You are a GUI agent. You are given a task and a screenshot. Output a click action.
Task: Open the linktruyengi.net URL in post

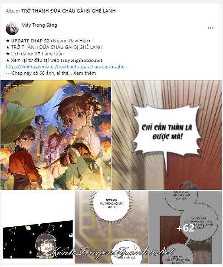pyautogui.click(x=67, y=67)
